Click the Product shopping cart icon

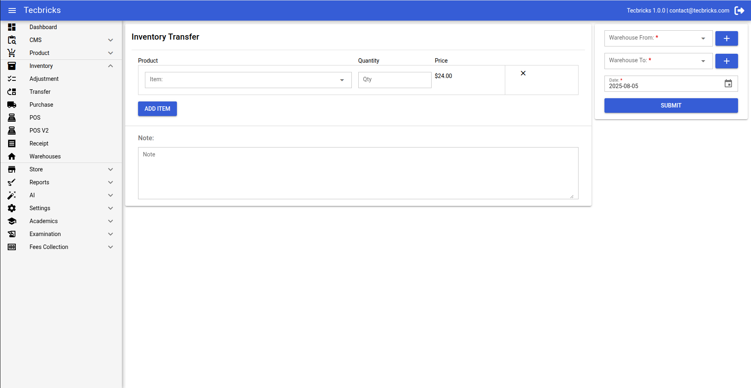coord(12,53)
